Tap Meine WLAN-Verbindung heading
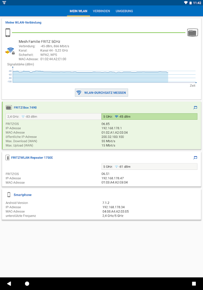Viewport: 203px width, 290px height. point(23,23)
